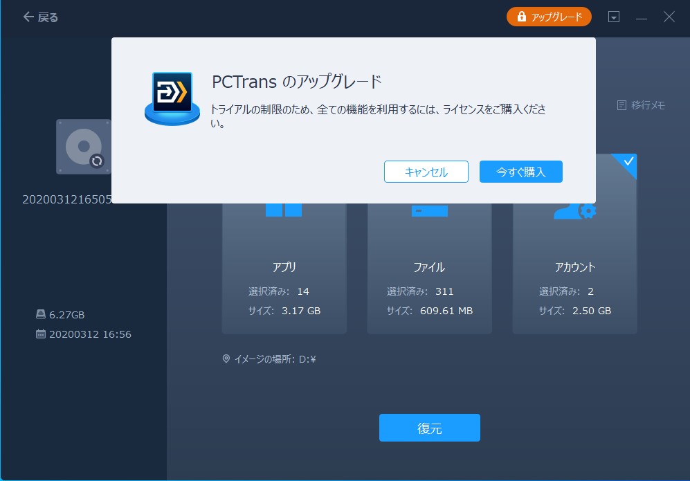Screen dimensions: 690x481
Task: Click the location pin icon
Action: pos(226,359)
